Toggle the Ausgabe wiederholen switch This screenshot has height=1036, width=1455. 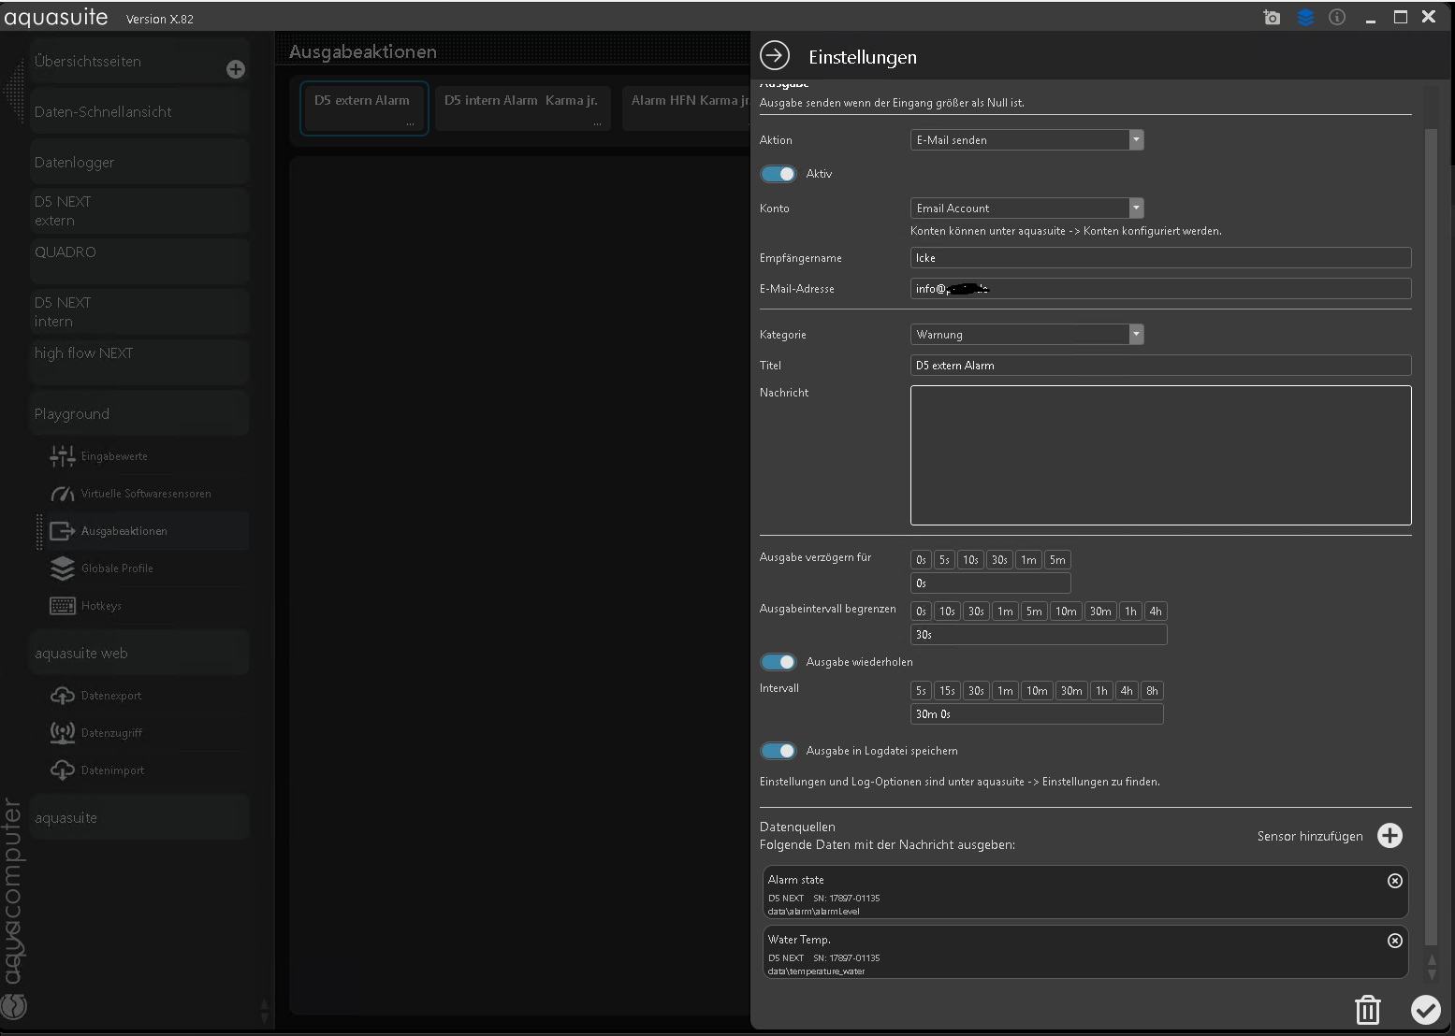click(778, 662)
